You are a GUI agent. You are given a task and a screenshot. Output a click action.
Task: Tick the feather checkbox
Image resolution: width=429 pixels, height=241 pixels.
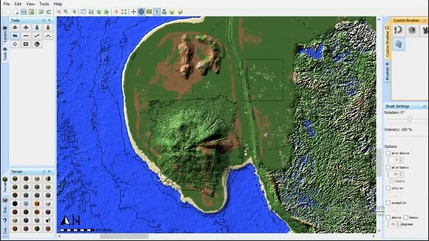pos(391,181)
